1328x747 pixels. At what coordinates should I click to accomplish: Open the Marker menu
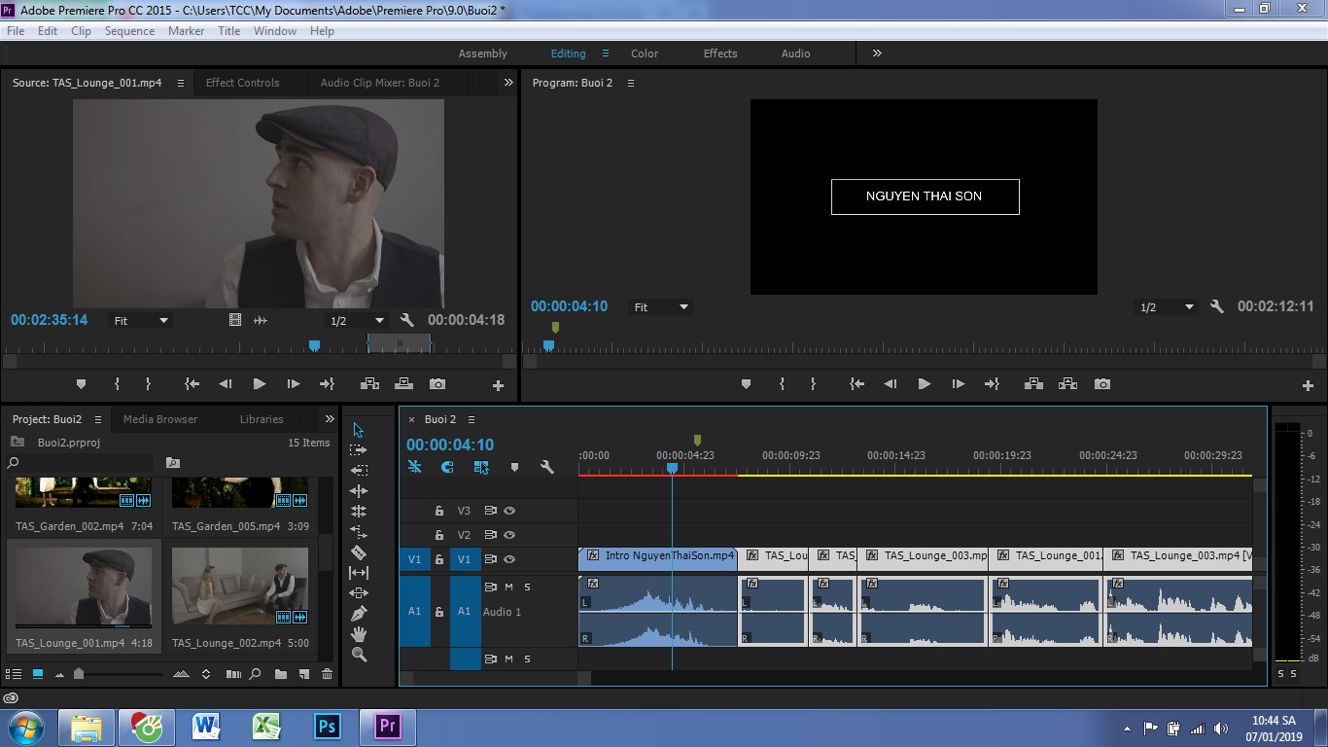pos(186,31)
